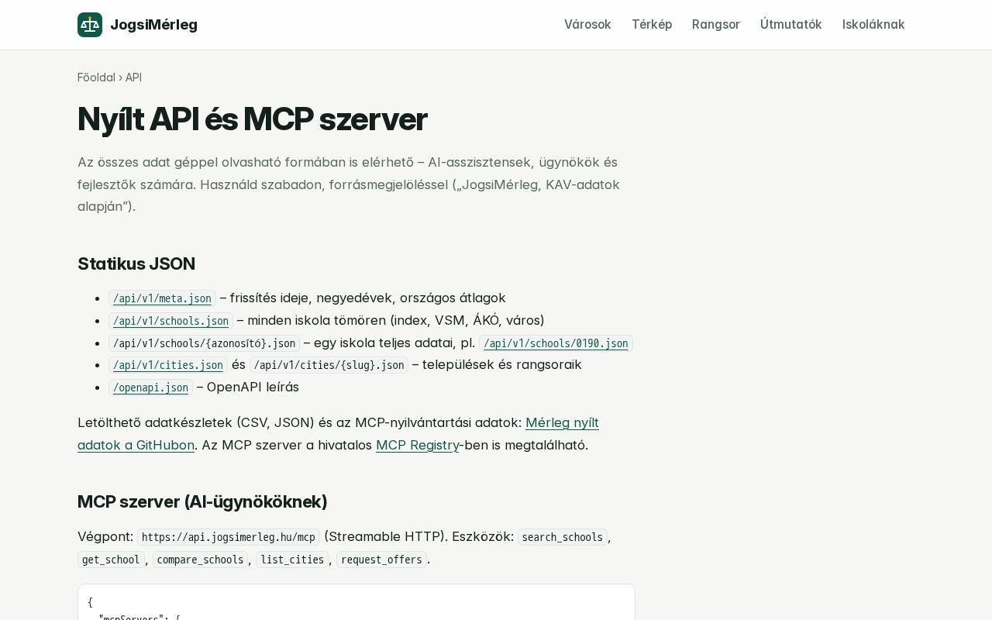Open the Rangsor menu item
This screenshot has height=620, width=992.
coord(716,25)
